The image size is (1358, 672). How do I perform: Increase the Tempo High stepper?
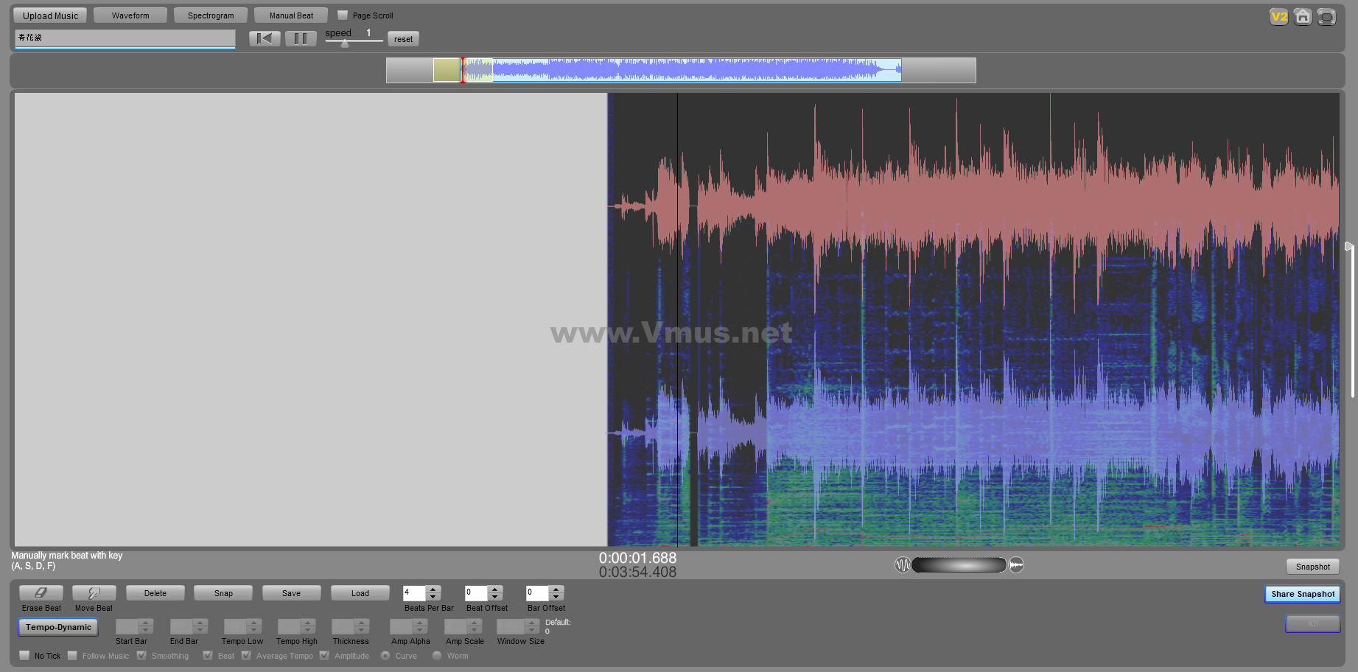click(308, 623)
